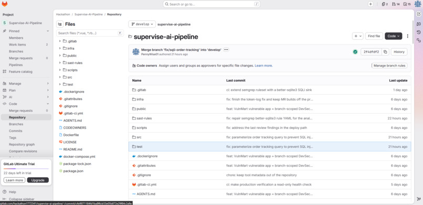
Task: Click the Upgrade trial button
Action: click(38, 180)
